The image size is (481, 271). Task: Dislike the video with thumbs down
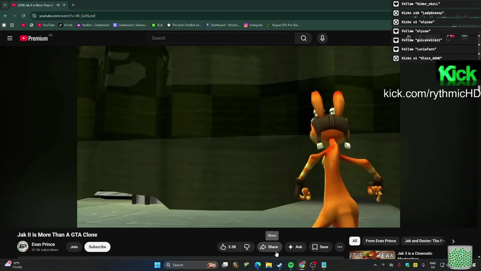(x=247, y=247)
